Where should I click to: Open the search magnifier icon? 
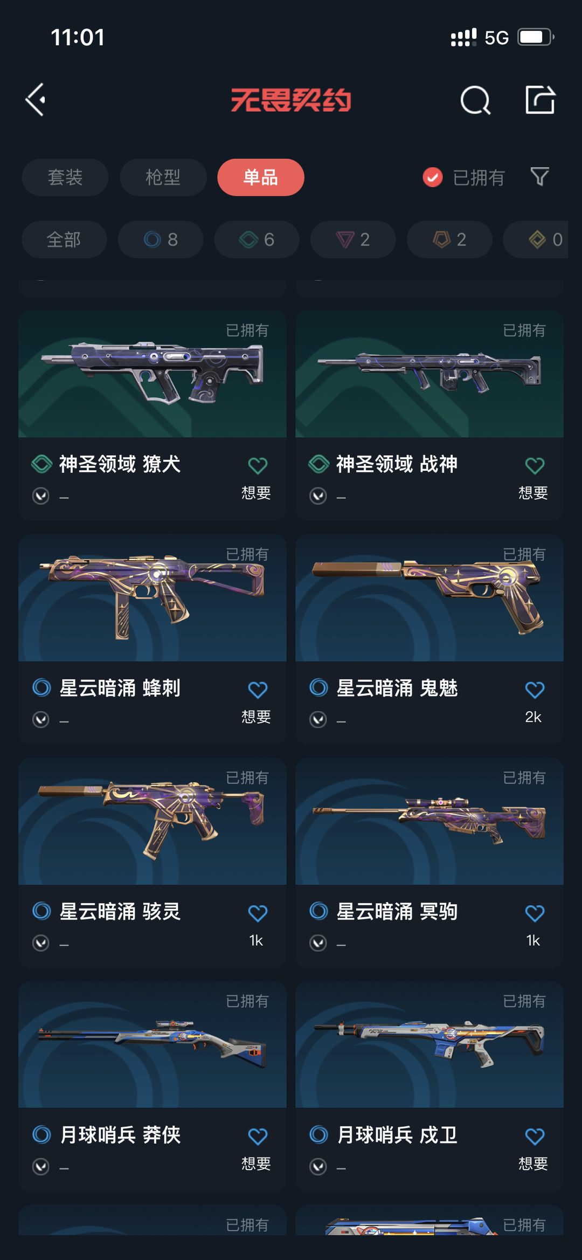(475, 100)
